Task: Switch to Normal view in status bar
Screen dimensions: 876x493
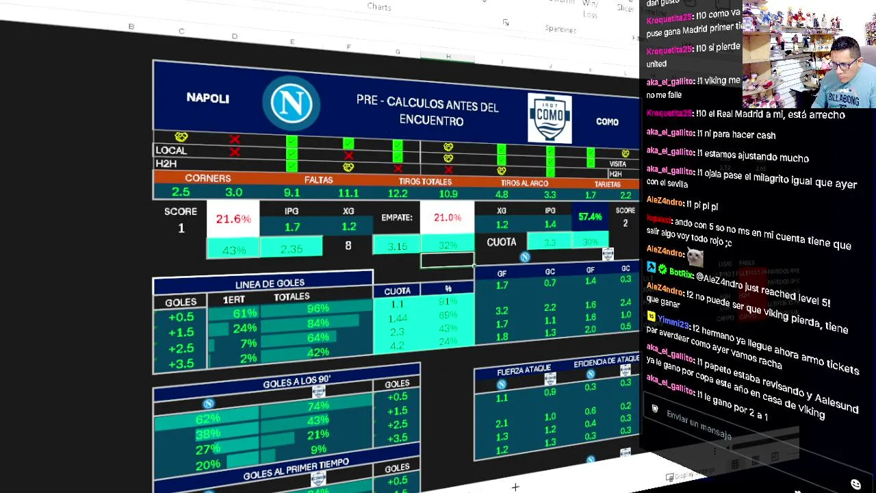Action: (x=735, y=465)
